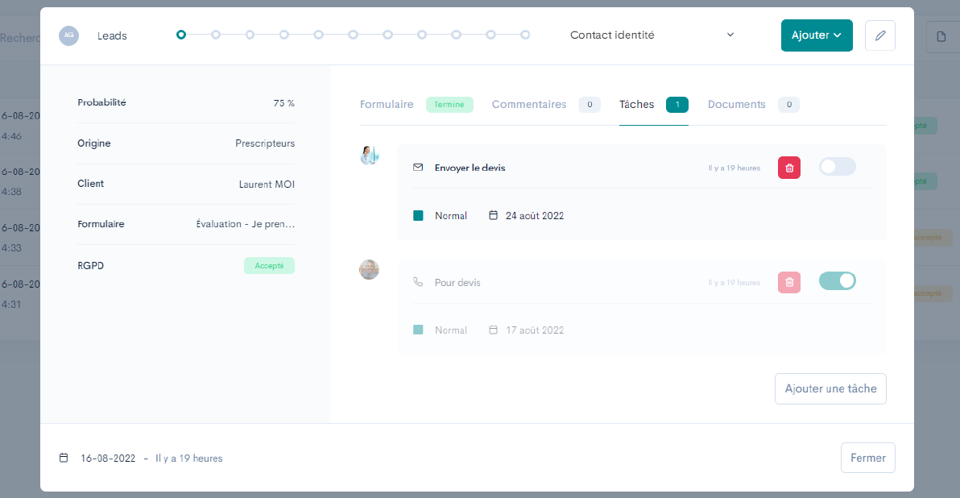The width and height of the screenshot is (960, 498).
Task: Click the pencil edit icon button
Action: coord(879,35)
